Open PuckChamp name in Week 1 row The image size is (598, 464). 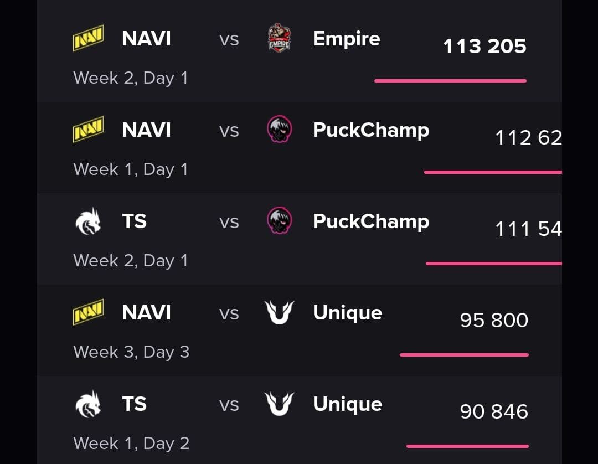(370, 131)
